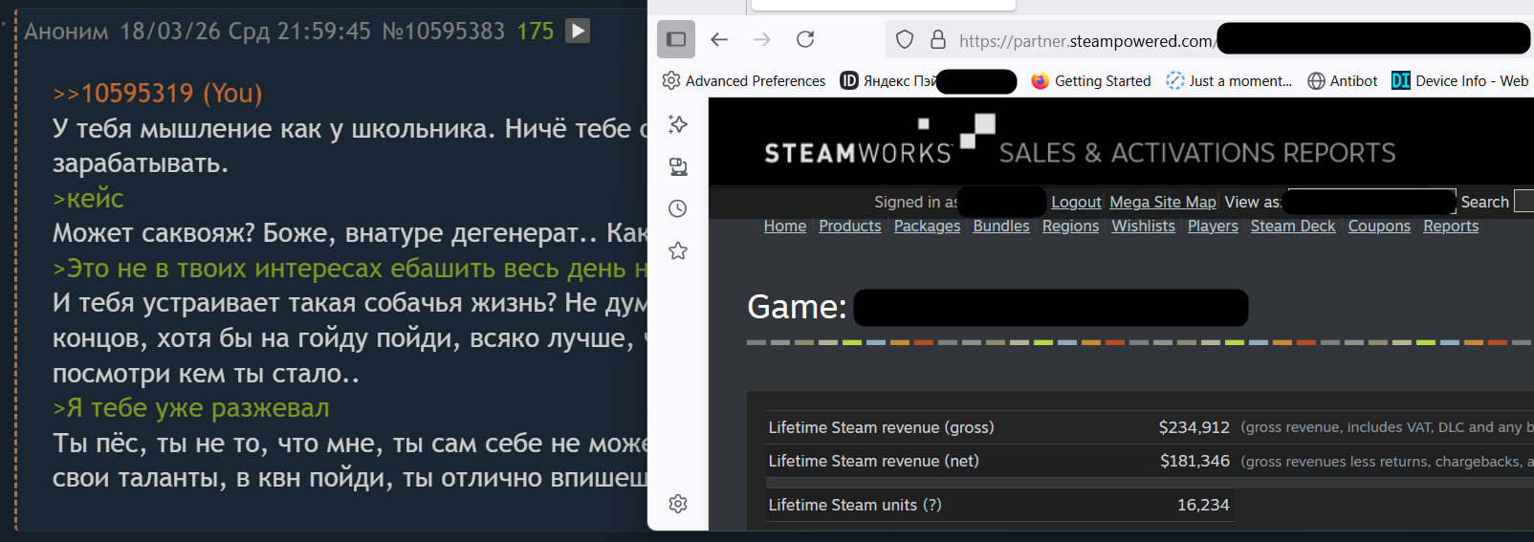Viewport: 1534px width, 542px height.
Task: Open Device Info bookmark
Action: pyautogui.click(x=1460, y=81)
